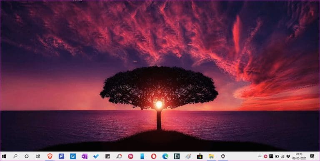Open Dropbox tray icon
320x161 pixels.
click(288, 156)
